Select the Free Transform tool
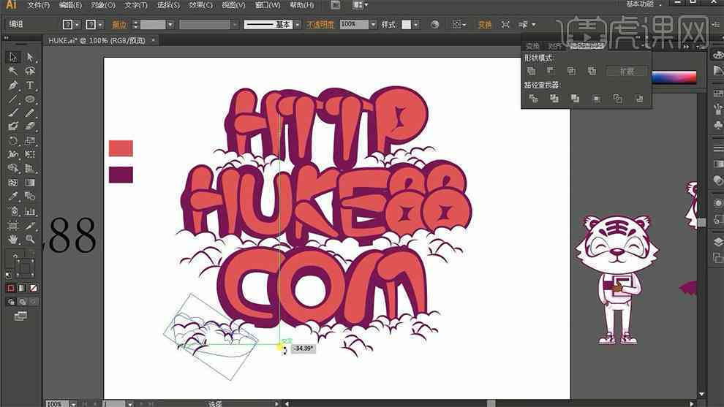Viewport: 724px width, 407px height. tap(30, 154)
